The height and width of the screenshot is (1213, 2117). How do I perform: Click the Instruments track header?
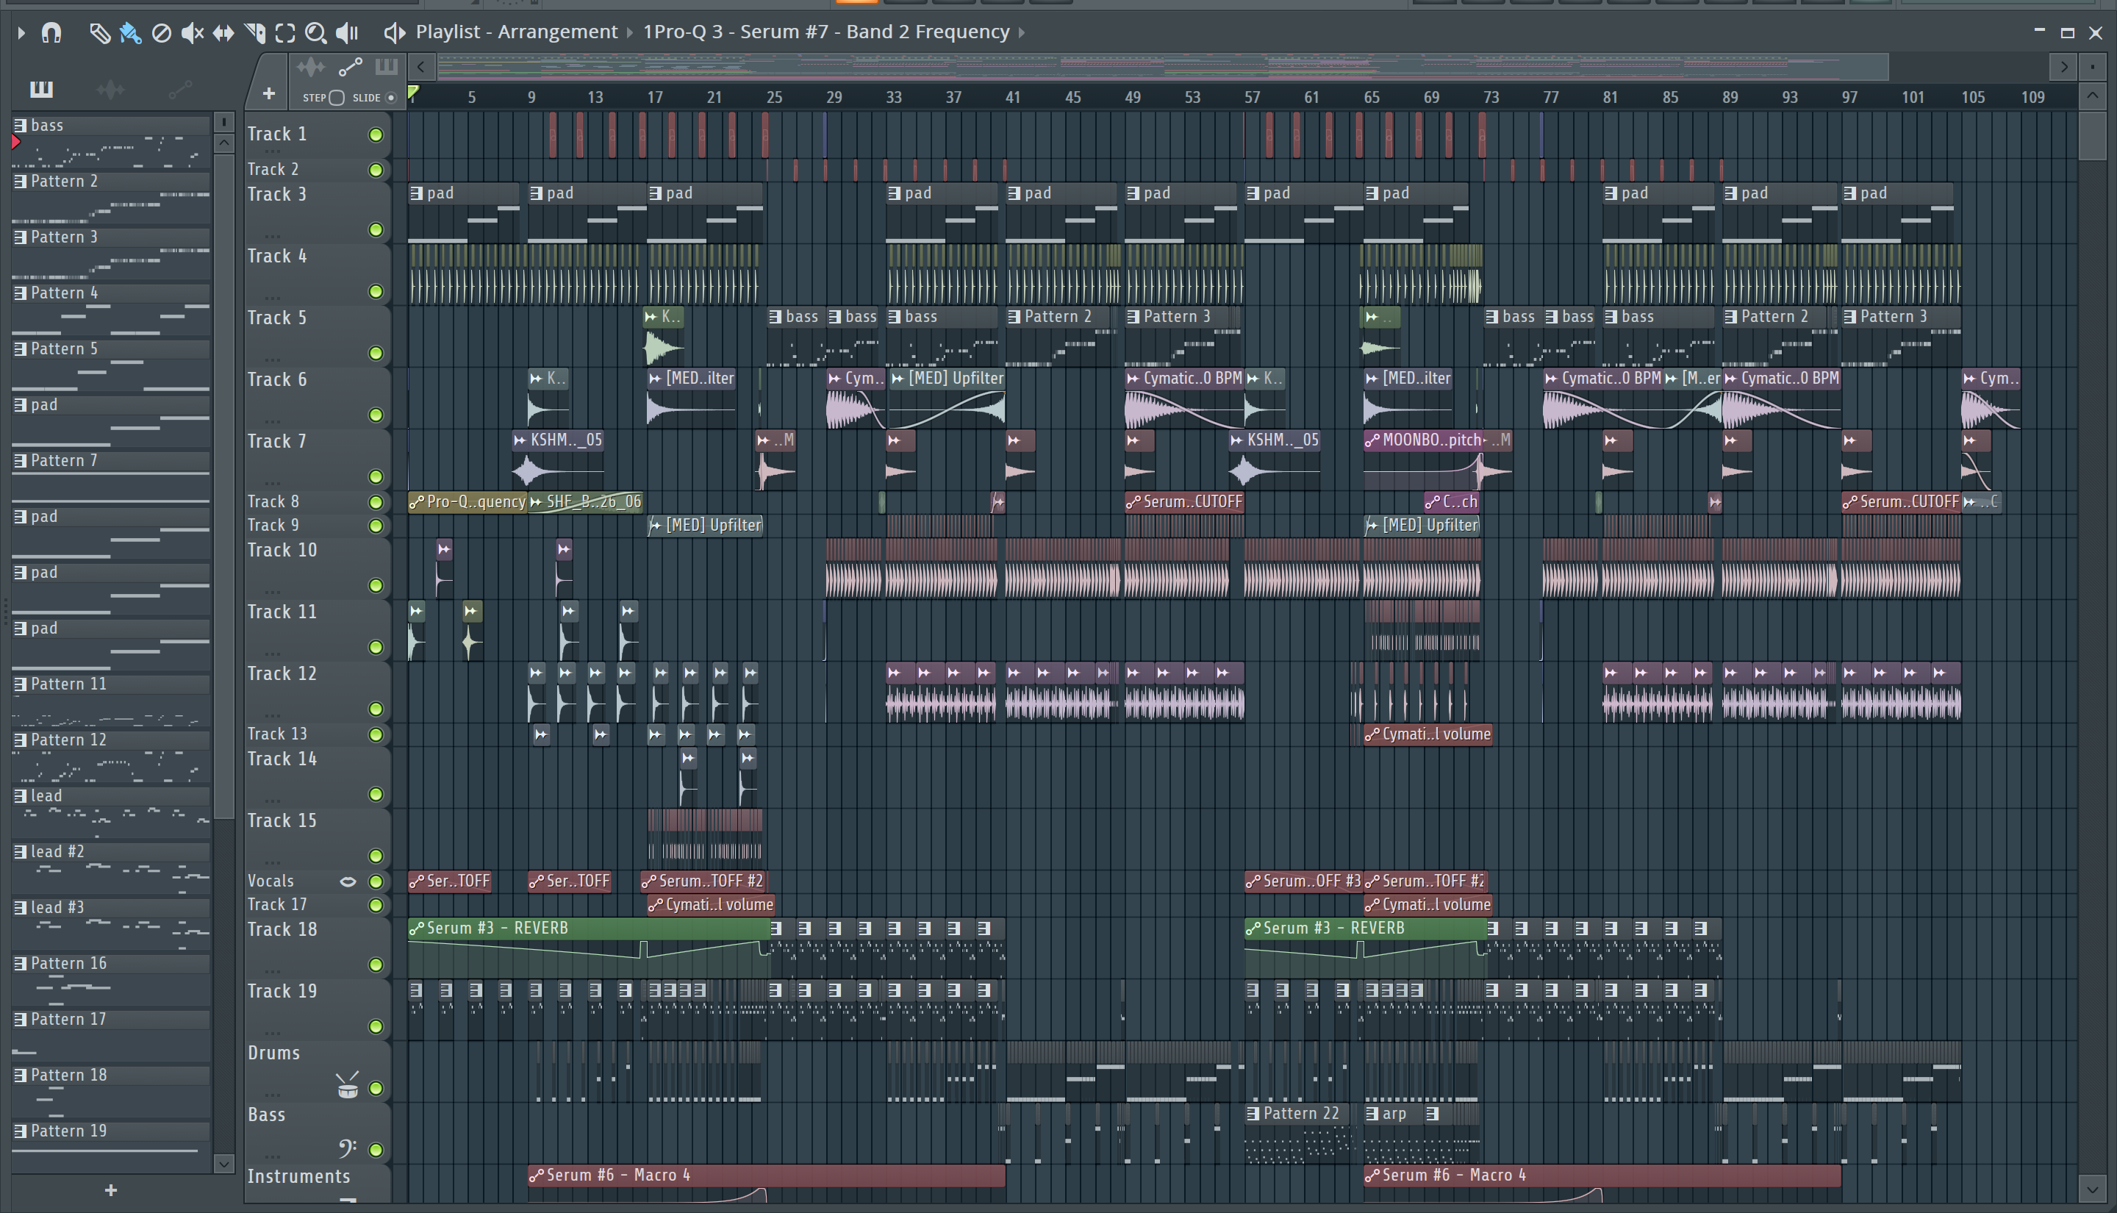coord(299,1176)
